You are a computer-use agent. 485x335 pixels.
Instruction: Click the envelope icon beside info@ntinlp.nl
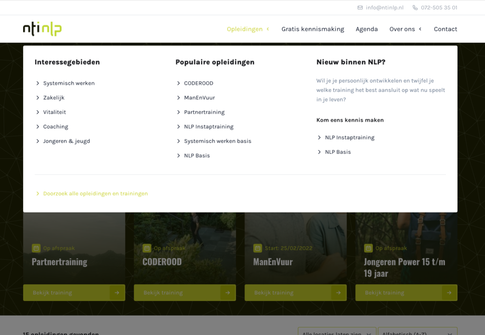(360, 8)
